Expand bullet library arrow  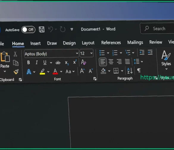108,53
